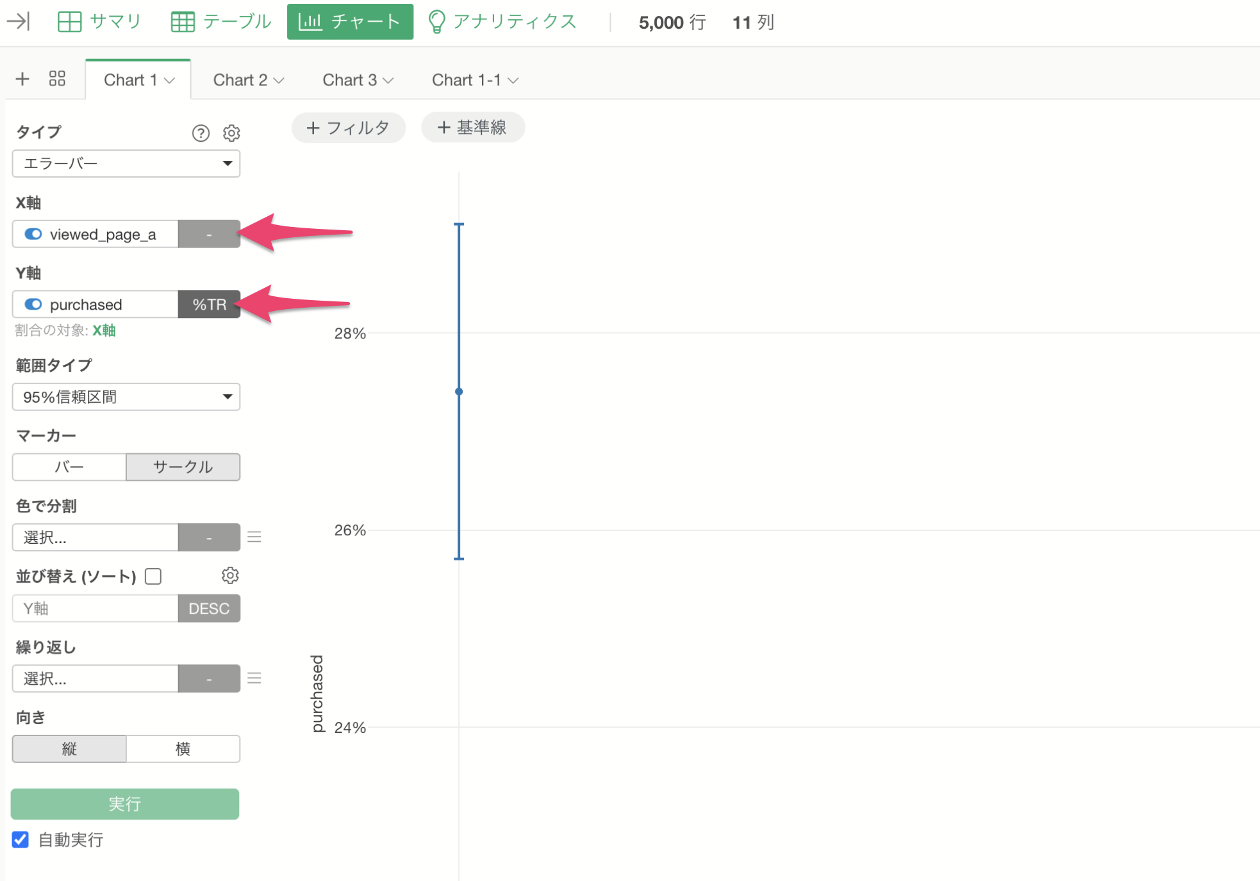Uncheck the 自動実行 auto-run checkbox
1260x881 pixels.
point(21,839)
